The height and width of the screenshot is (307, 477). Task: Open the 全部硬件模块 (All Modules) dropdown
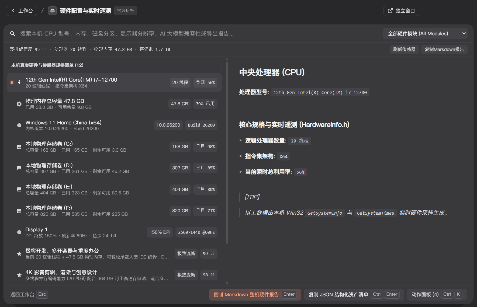(x=425, y=34)
